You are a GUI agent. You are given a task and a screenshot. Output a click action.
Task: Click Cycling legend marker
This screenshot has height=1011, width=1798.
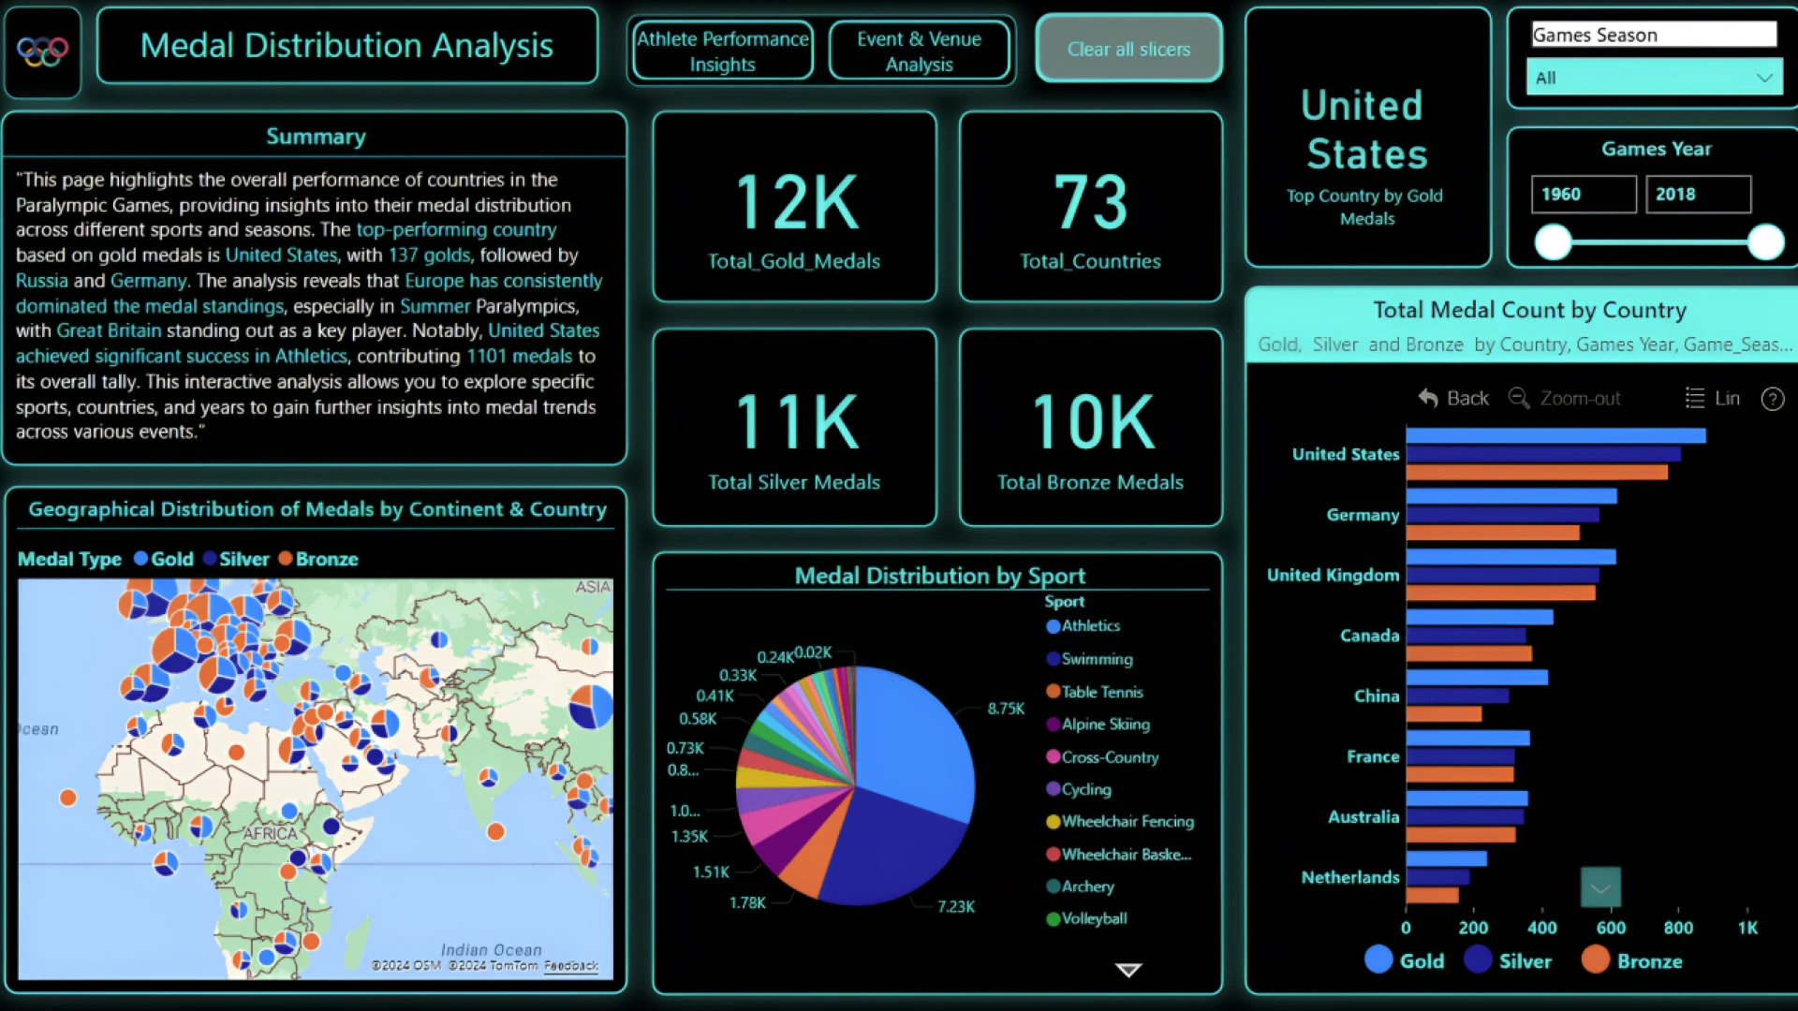[1053, 789]
